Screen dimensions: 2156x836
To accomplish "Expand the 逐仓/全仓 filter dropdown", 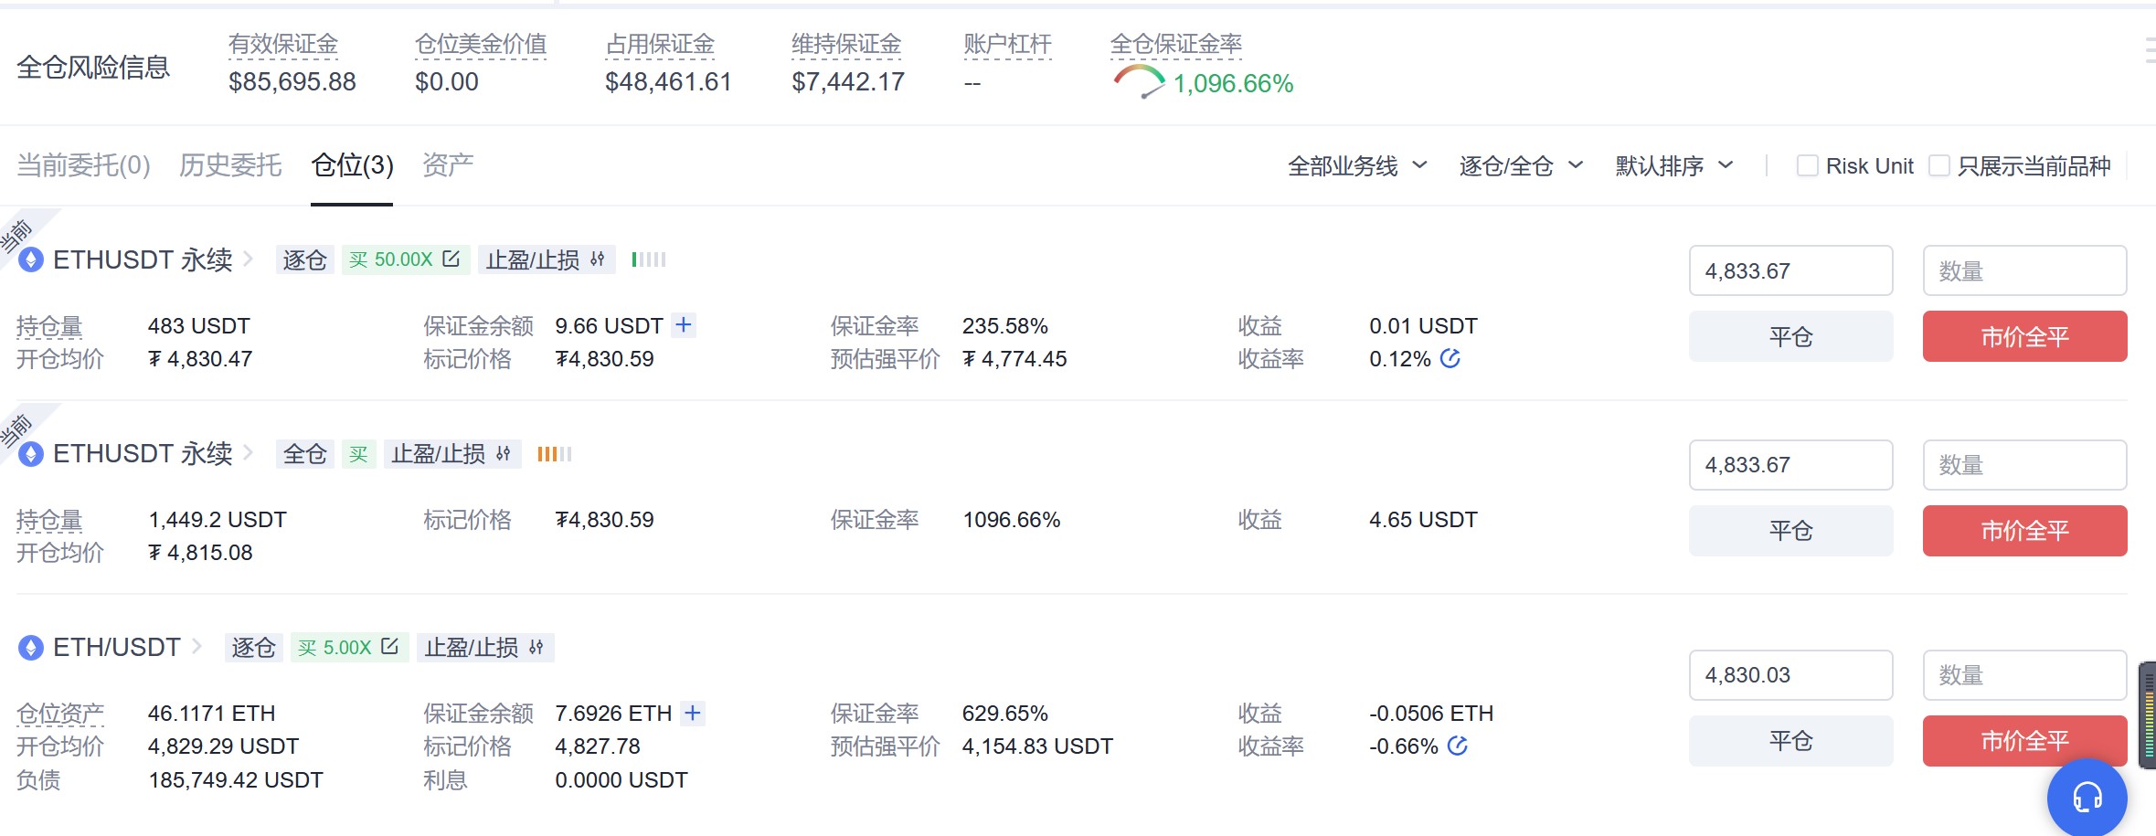I will click(1521, 165).
